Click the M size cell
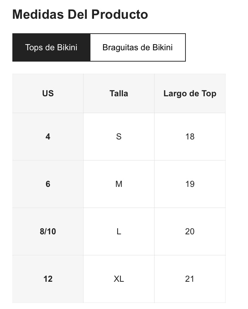 point(119,184)
